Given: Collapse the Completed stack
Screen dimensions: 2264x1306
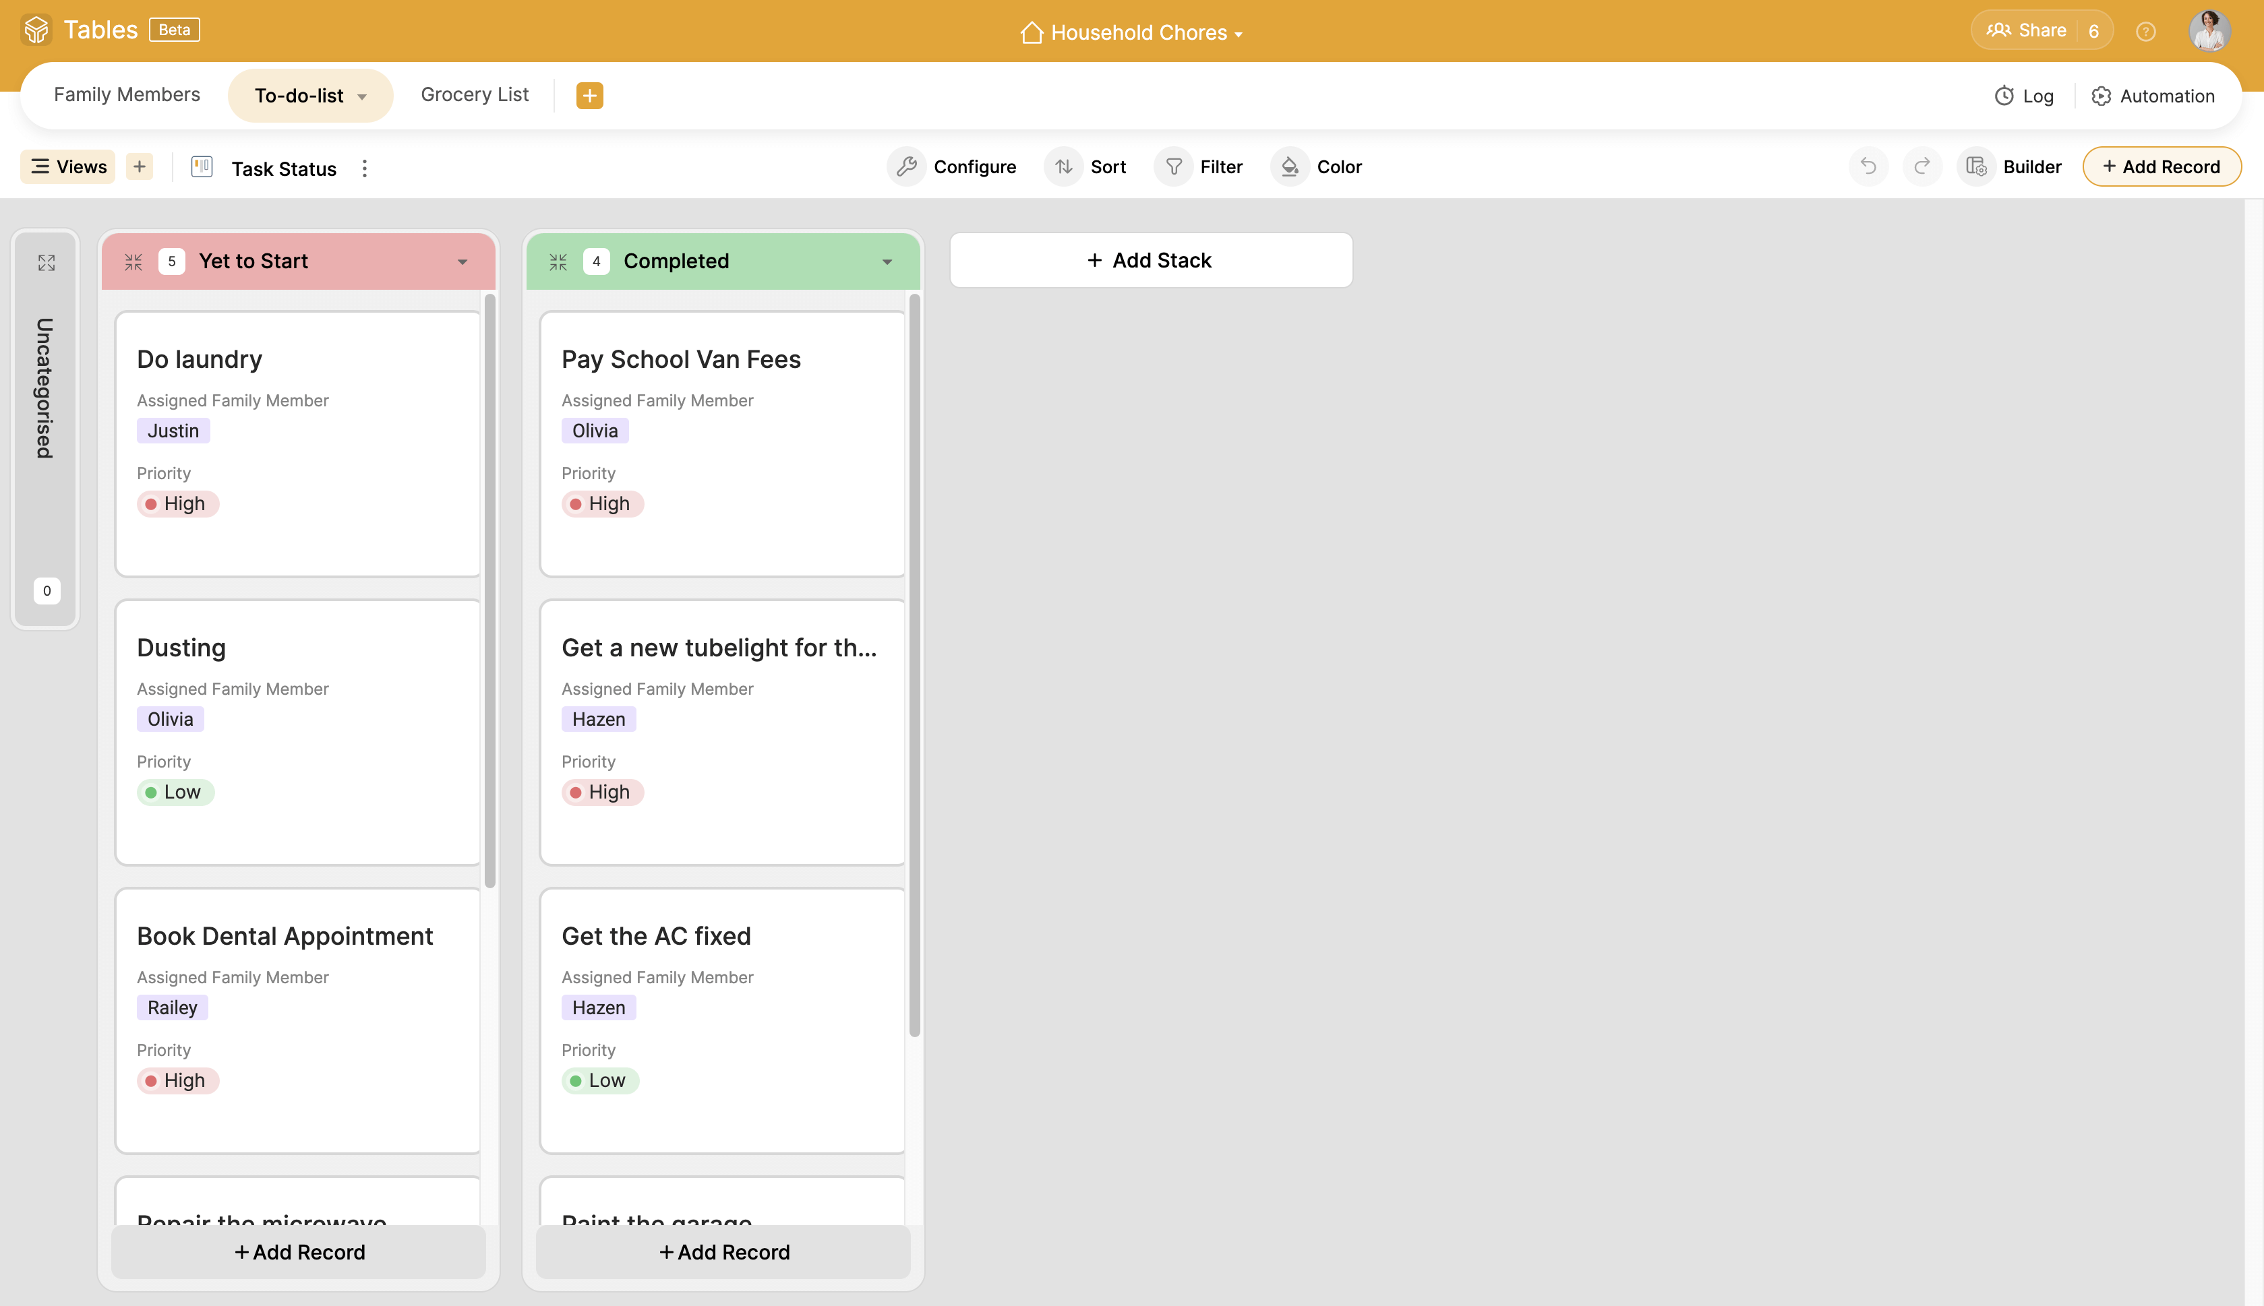Looking at the screenshot, I should tap(558, 262).
